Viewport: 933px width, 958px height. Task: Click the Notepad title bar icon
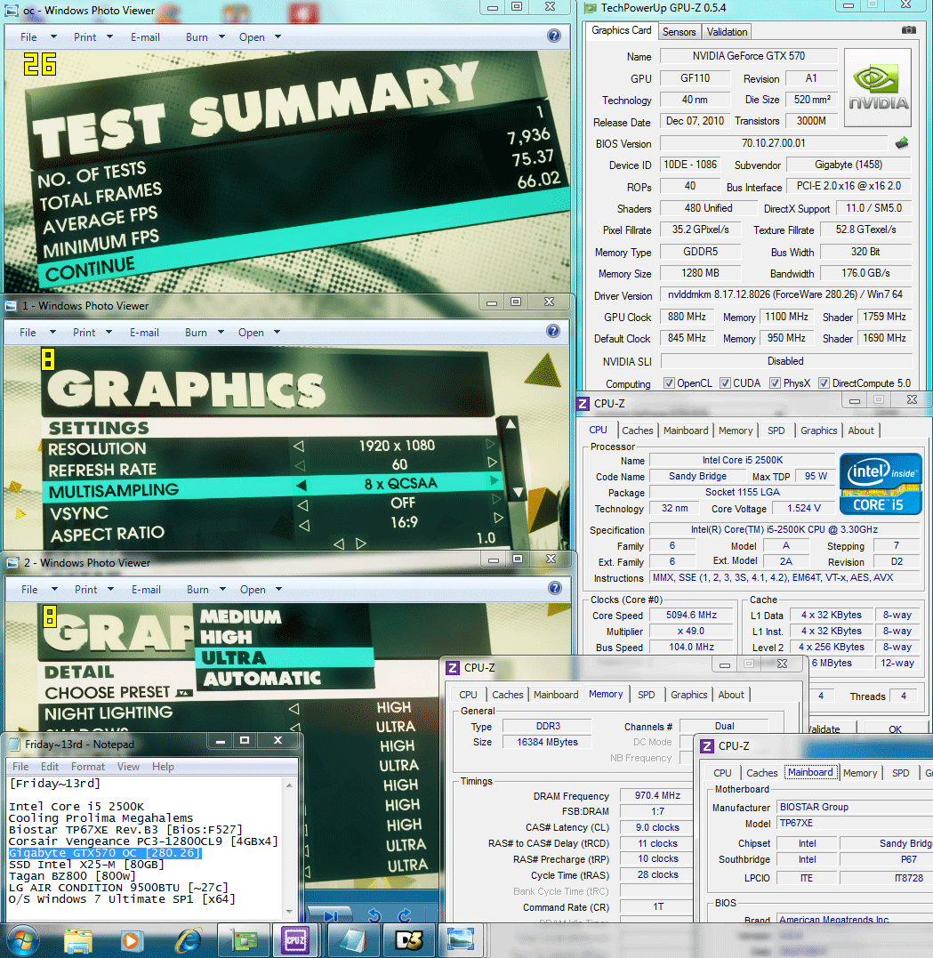(x=14, y=745)
